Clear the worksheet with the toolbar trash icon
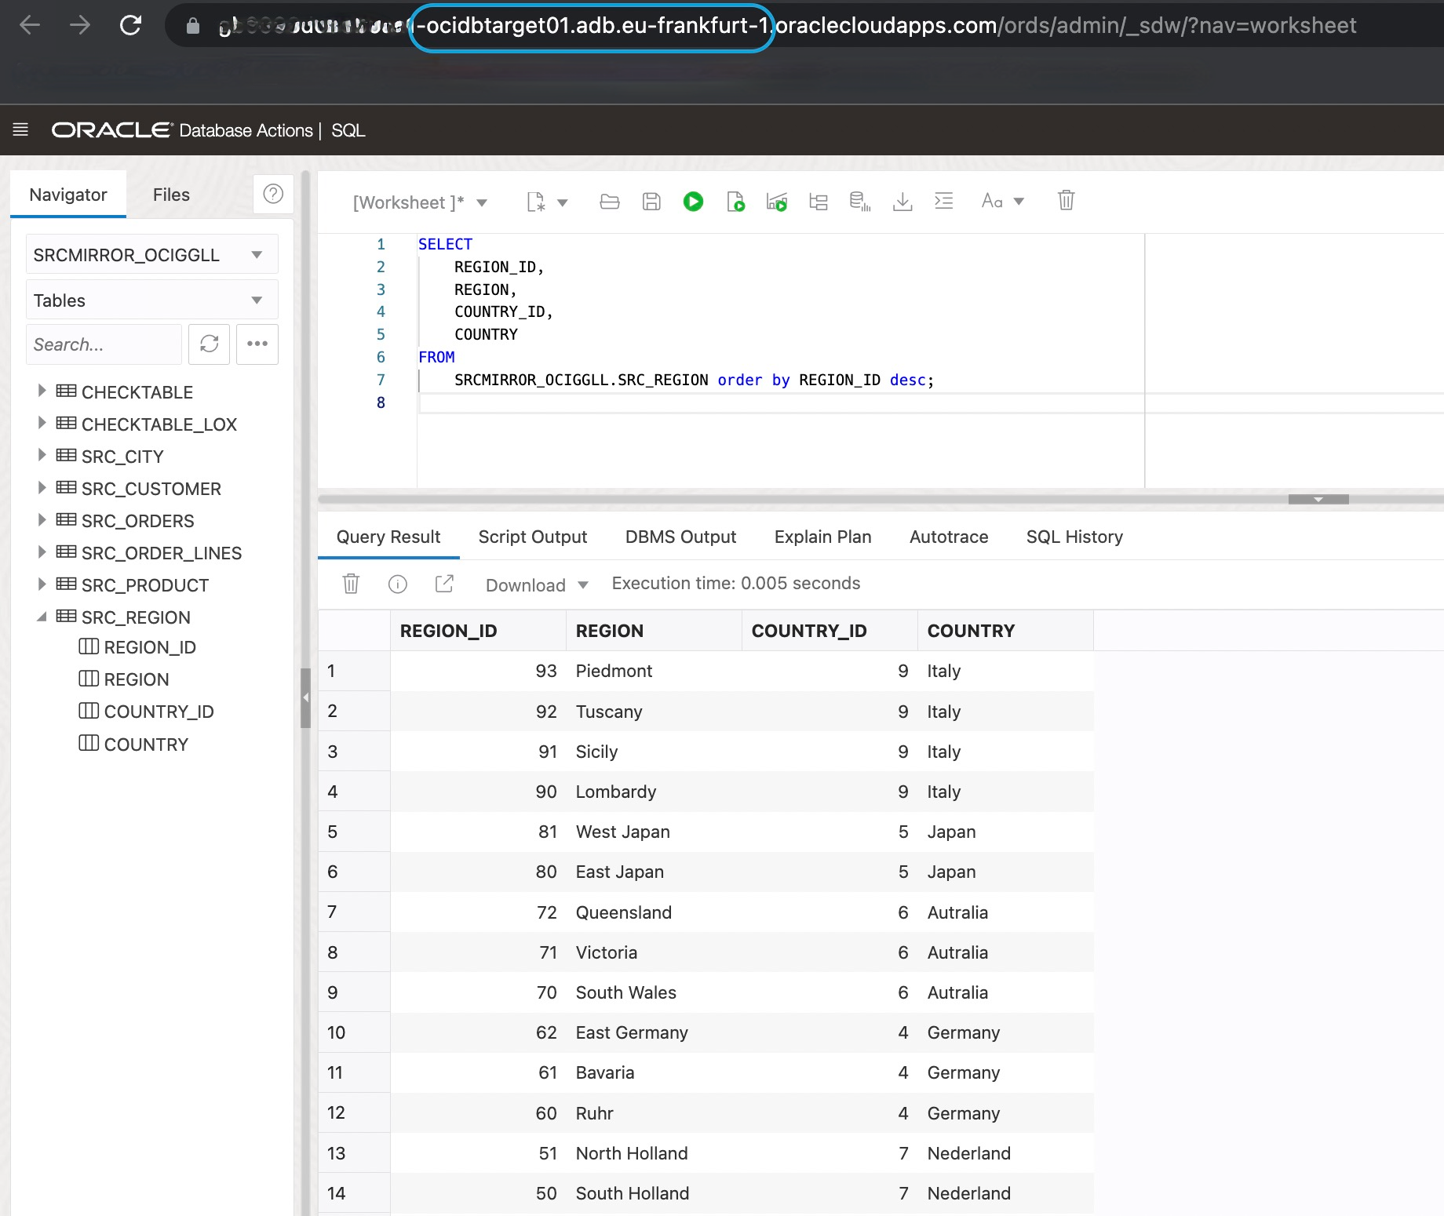The width and height of the screenshot is (1444, 1216). 1066,201
